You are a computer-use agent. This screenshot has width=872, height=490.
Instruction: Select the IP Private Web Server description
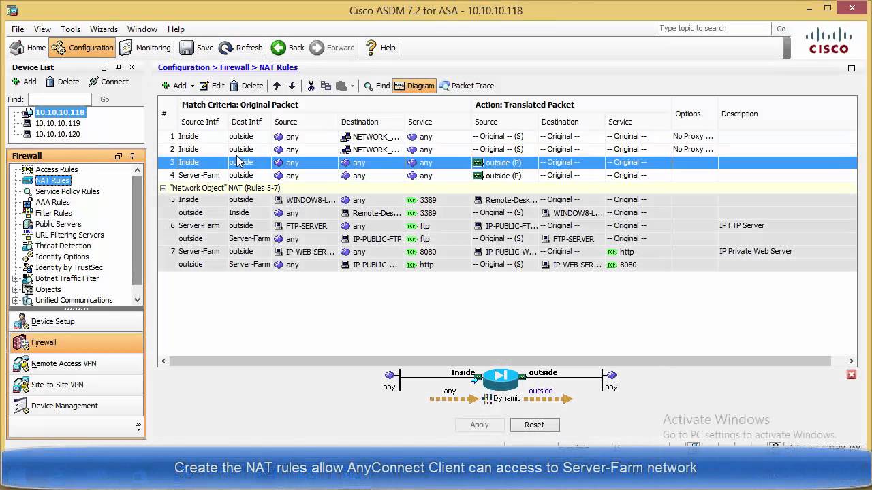[x=756, y=251]
